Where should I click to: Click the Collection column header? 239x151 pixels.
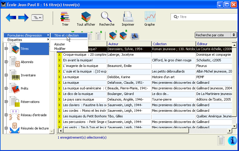pos(173,44)
